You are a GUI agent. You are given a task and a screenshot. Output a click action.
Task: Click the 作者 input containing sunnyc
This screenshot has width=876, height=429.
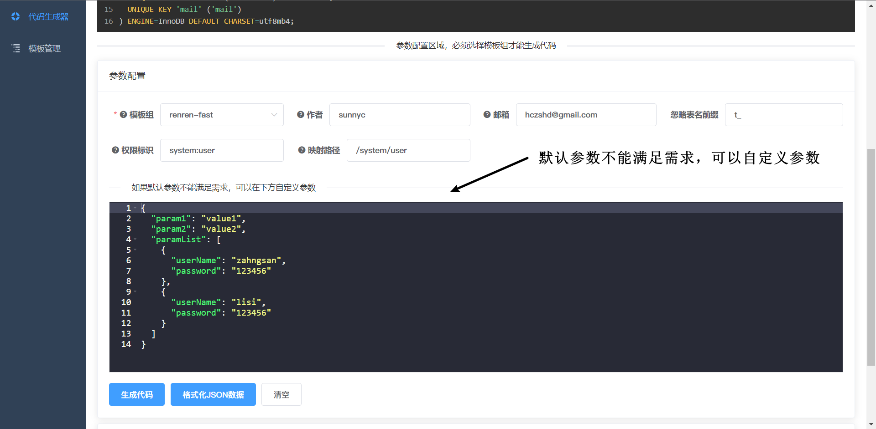point(400,115)
